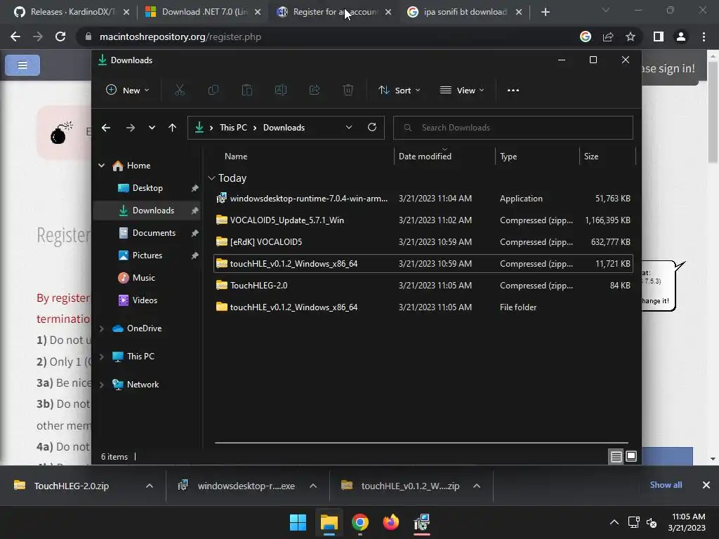The image size is (719, 539).
Task: Click the Chrome address bar URL
Action: (180, 36)
